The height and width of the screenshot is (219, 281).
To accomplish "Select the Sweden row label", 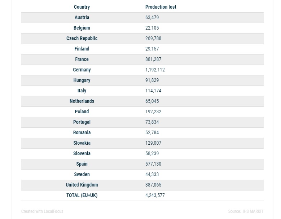I will pos(82,174).
